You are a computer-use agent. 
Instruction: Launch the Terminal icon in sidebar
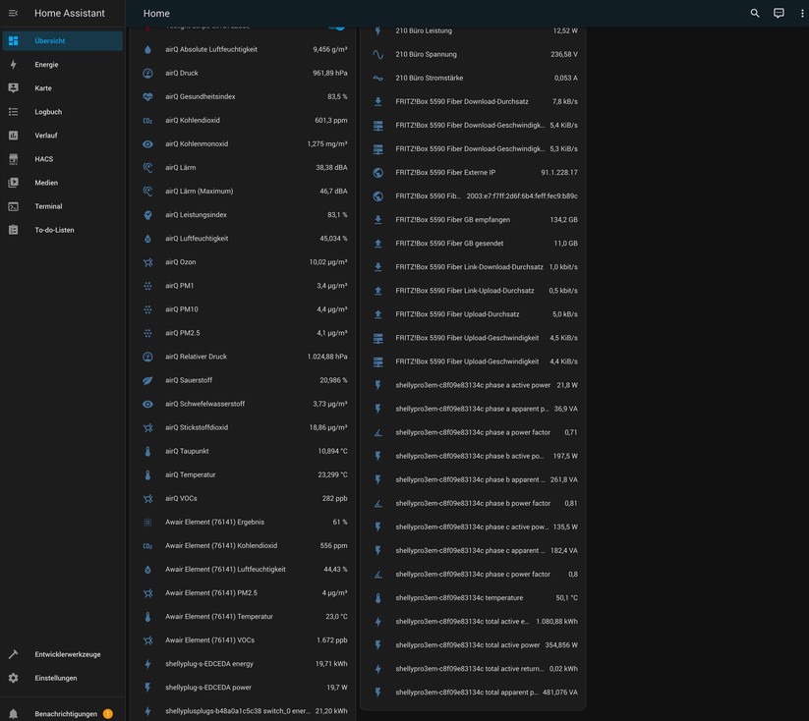[x=14, y=205]
